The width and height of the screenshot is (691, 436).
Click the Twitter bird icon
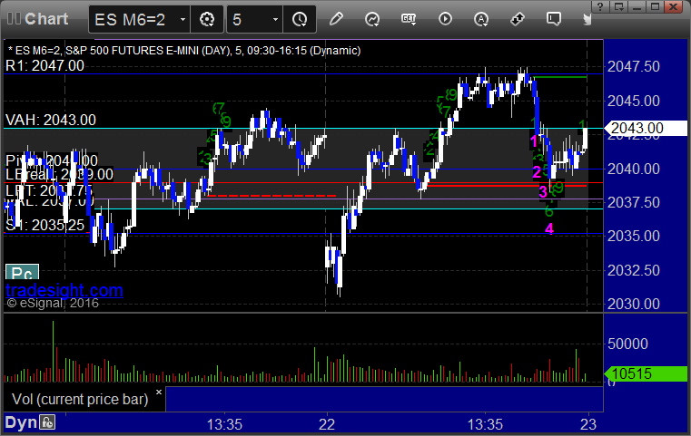(x=587, y=19)
